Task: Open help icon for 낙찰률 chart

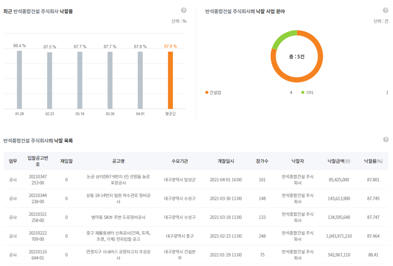Action: click(184, 10)
